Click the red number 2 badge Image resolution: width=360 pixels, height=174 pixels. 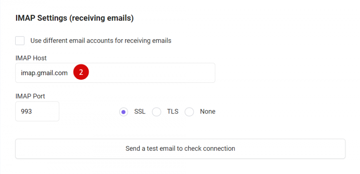81,72
